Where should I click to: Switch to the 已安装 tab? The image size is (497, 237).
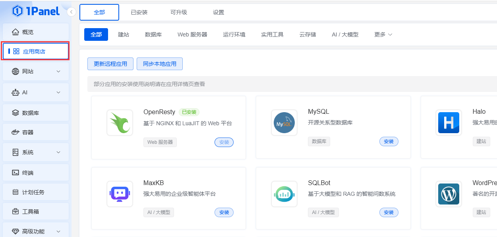click(139, 12)
